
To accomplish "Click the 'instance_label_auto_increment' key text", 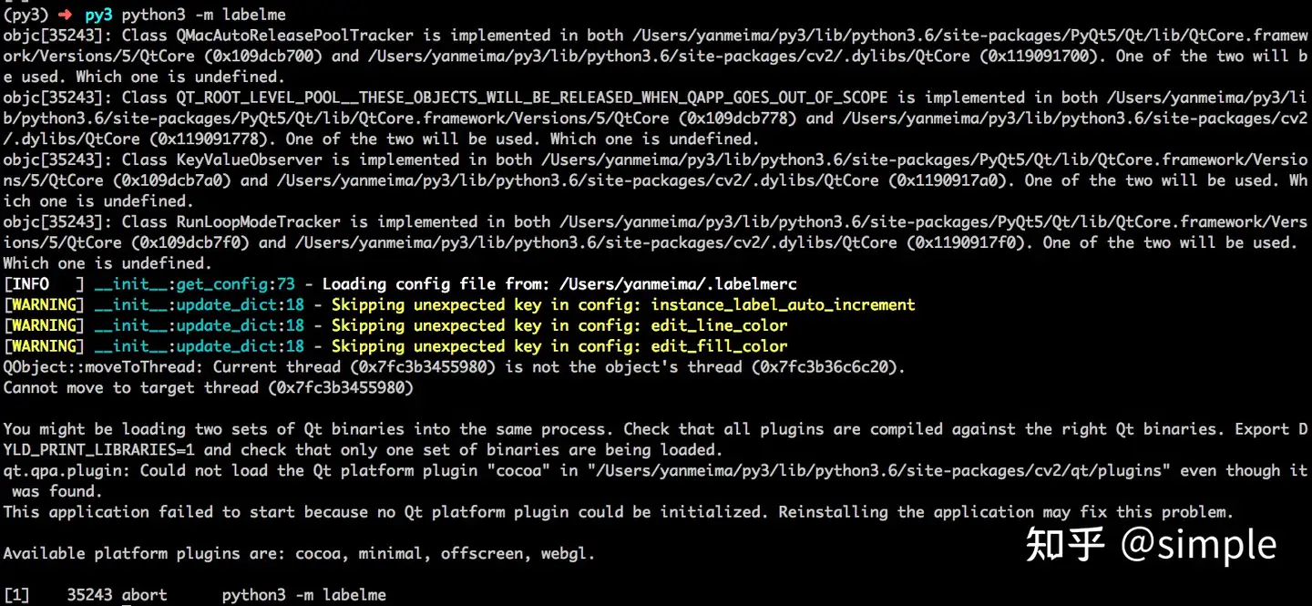I will click(783, 304).
